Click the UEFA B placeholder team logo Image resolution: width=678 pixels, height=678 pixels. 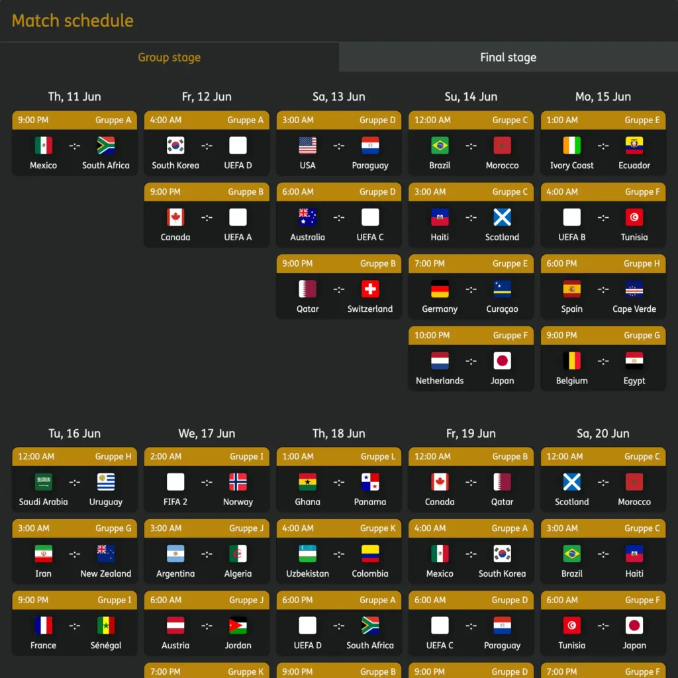[x=572, y=217]
